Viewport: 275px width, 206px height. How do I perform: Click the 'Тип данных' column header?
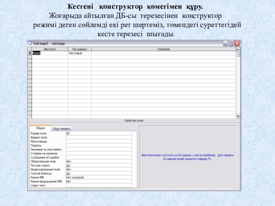tap(79, 49)
